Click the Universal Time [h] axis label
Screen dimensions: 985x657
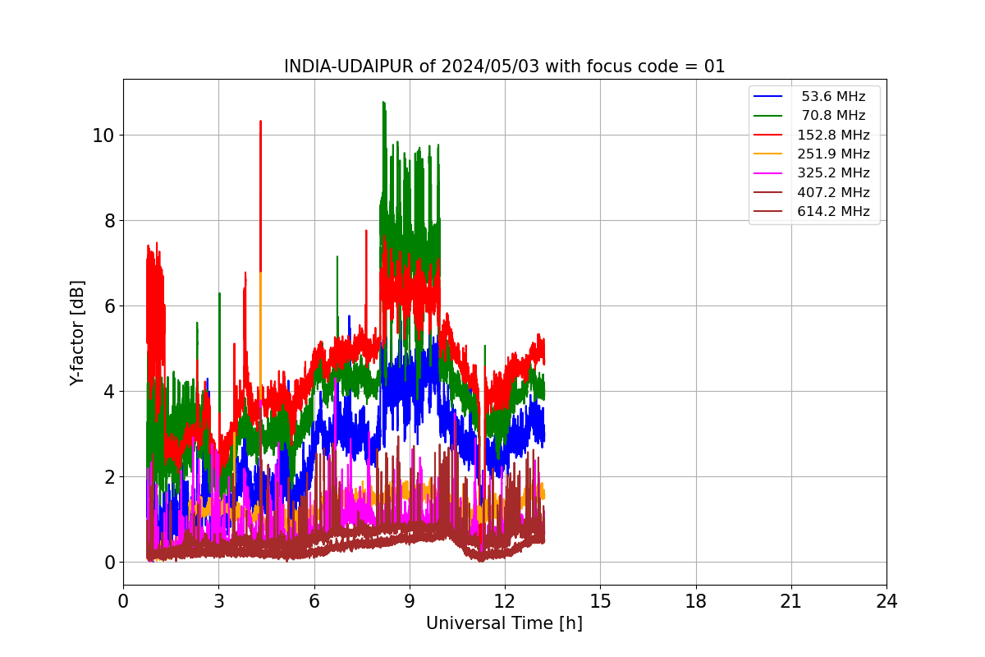point(504,623)
